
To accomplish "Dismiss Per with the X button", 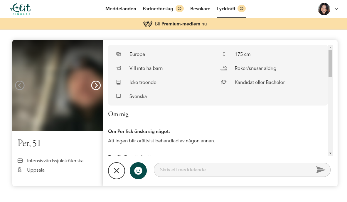I will pyautogui.click(x=117, y=171).
